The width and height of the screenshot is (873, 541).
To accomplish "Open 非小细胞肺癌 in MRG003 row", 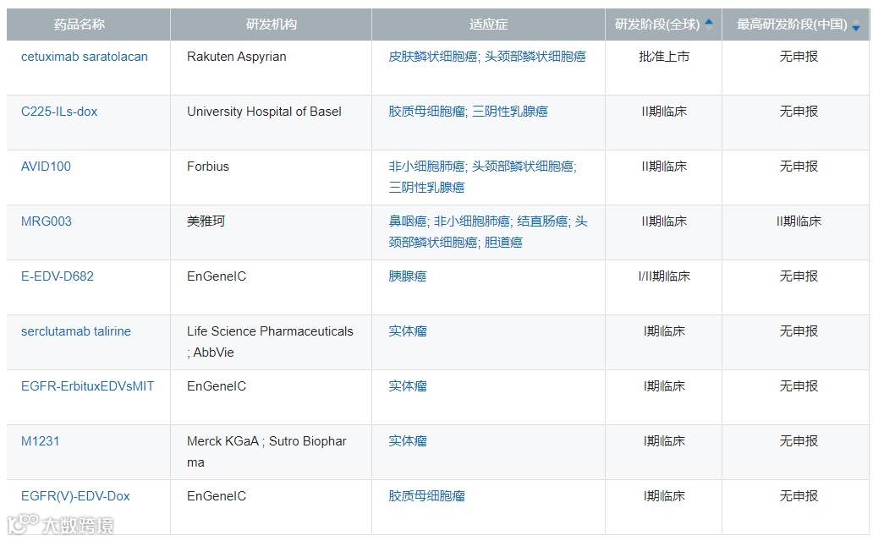I will [471, 221].
